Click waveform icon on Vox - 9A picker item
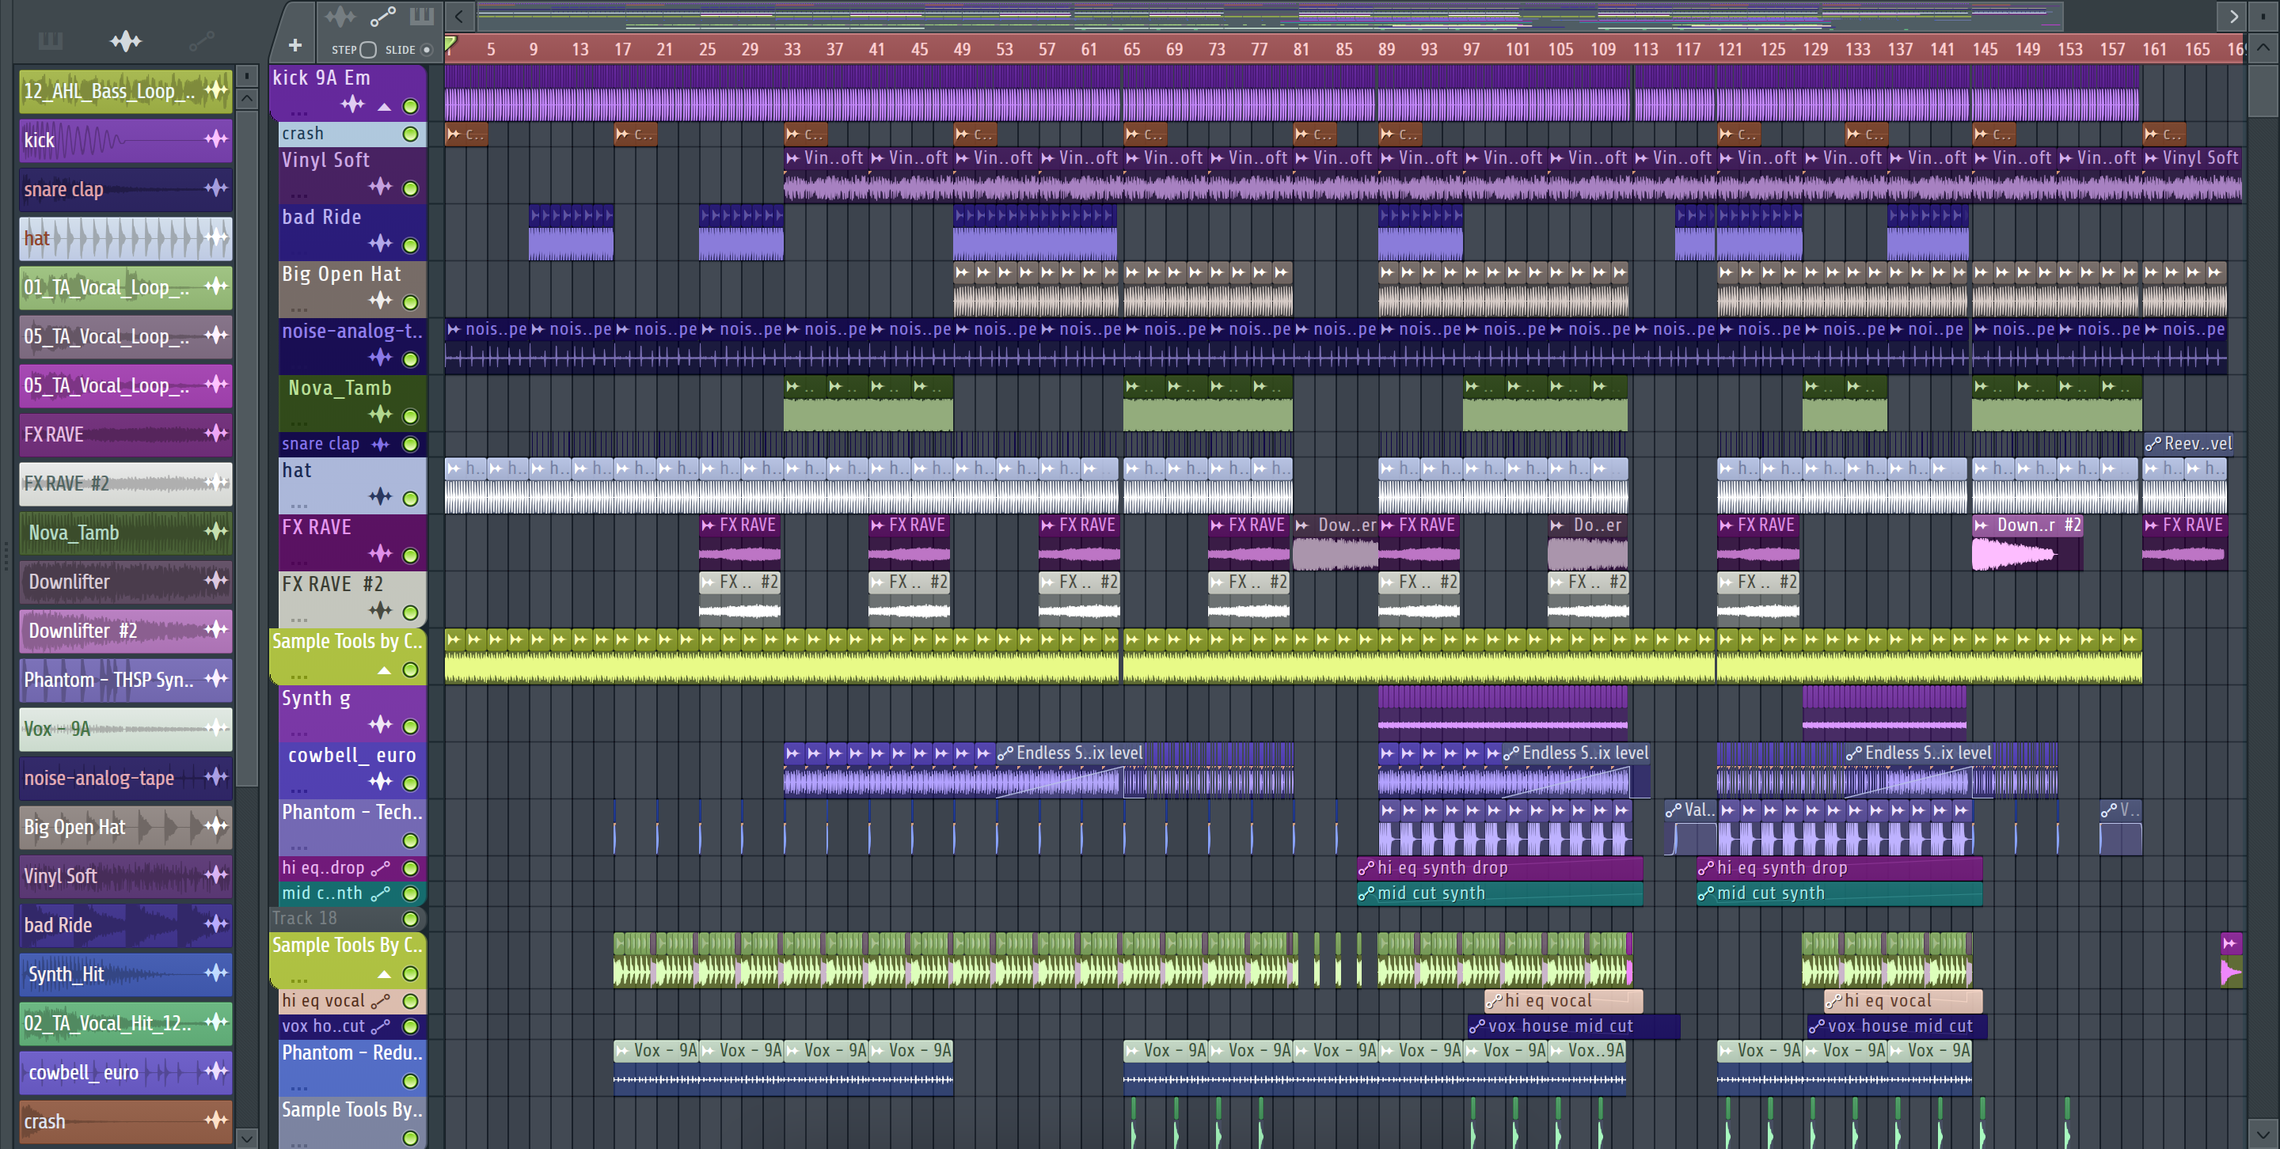 (216, 728)
